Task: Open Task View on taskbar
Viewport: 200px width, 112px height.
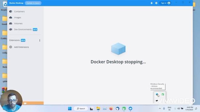Action: 92,109
